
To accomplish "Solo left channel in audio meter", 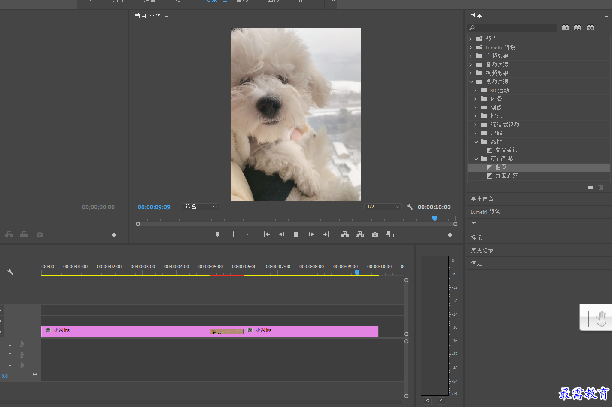I will point(427,401).
